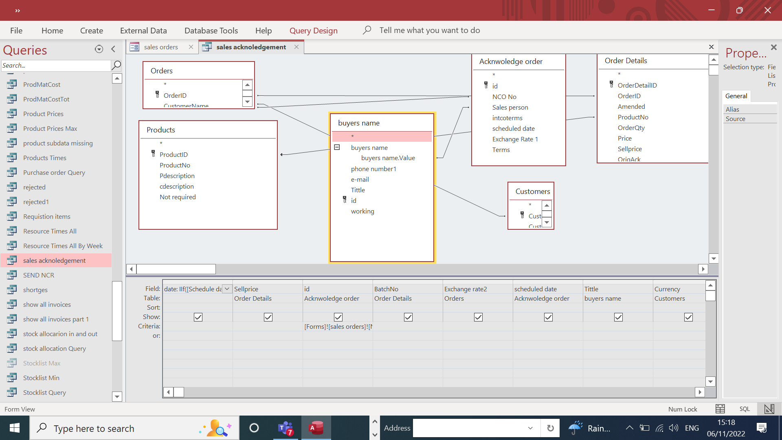Click the sales orders form tab icon
This screenshot has height=440, width=782.
point(134,47)
